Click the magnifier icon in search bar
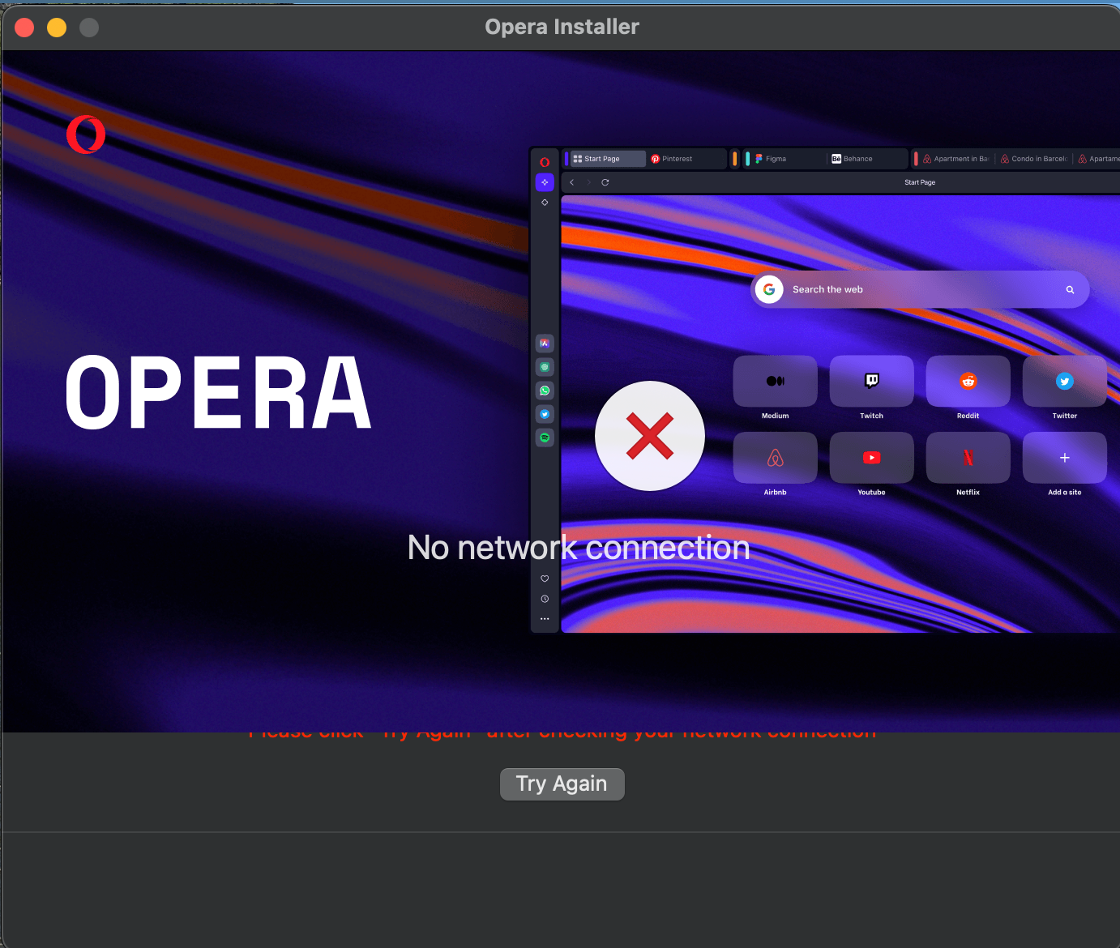 coord(1070,289)
